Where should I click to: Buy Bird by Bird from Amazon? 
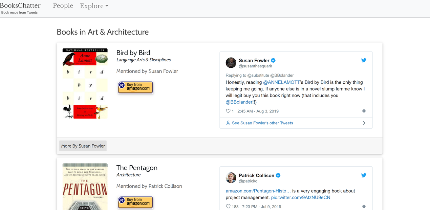[x=135, y=87]
